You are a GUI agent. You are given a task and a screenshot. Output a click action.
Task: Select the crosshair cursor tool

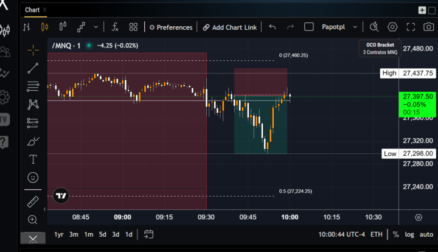(x=33, y=51)
